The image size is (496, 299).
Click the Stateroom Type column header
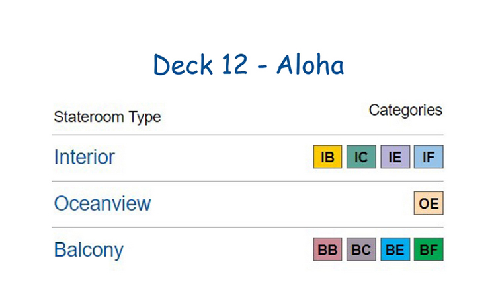[108, 117]
